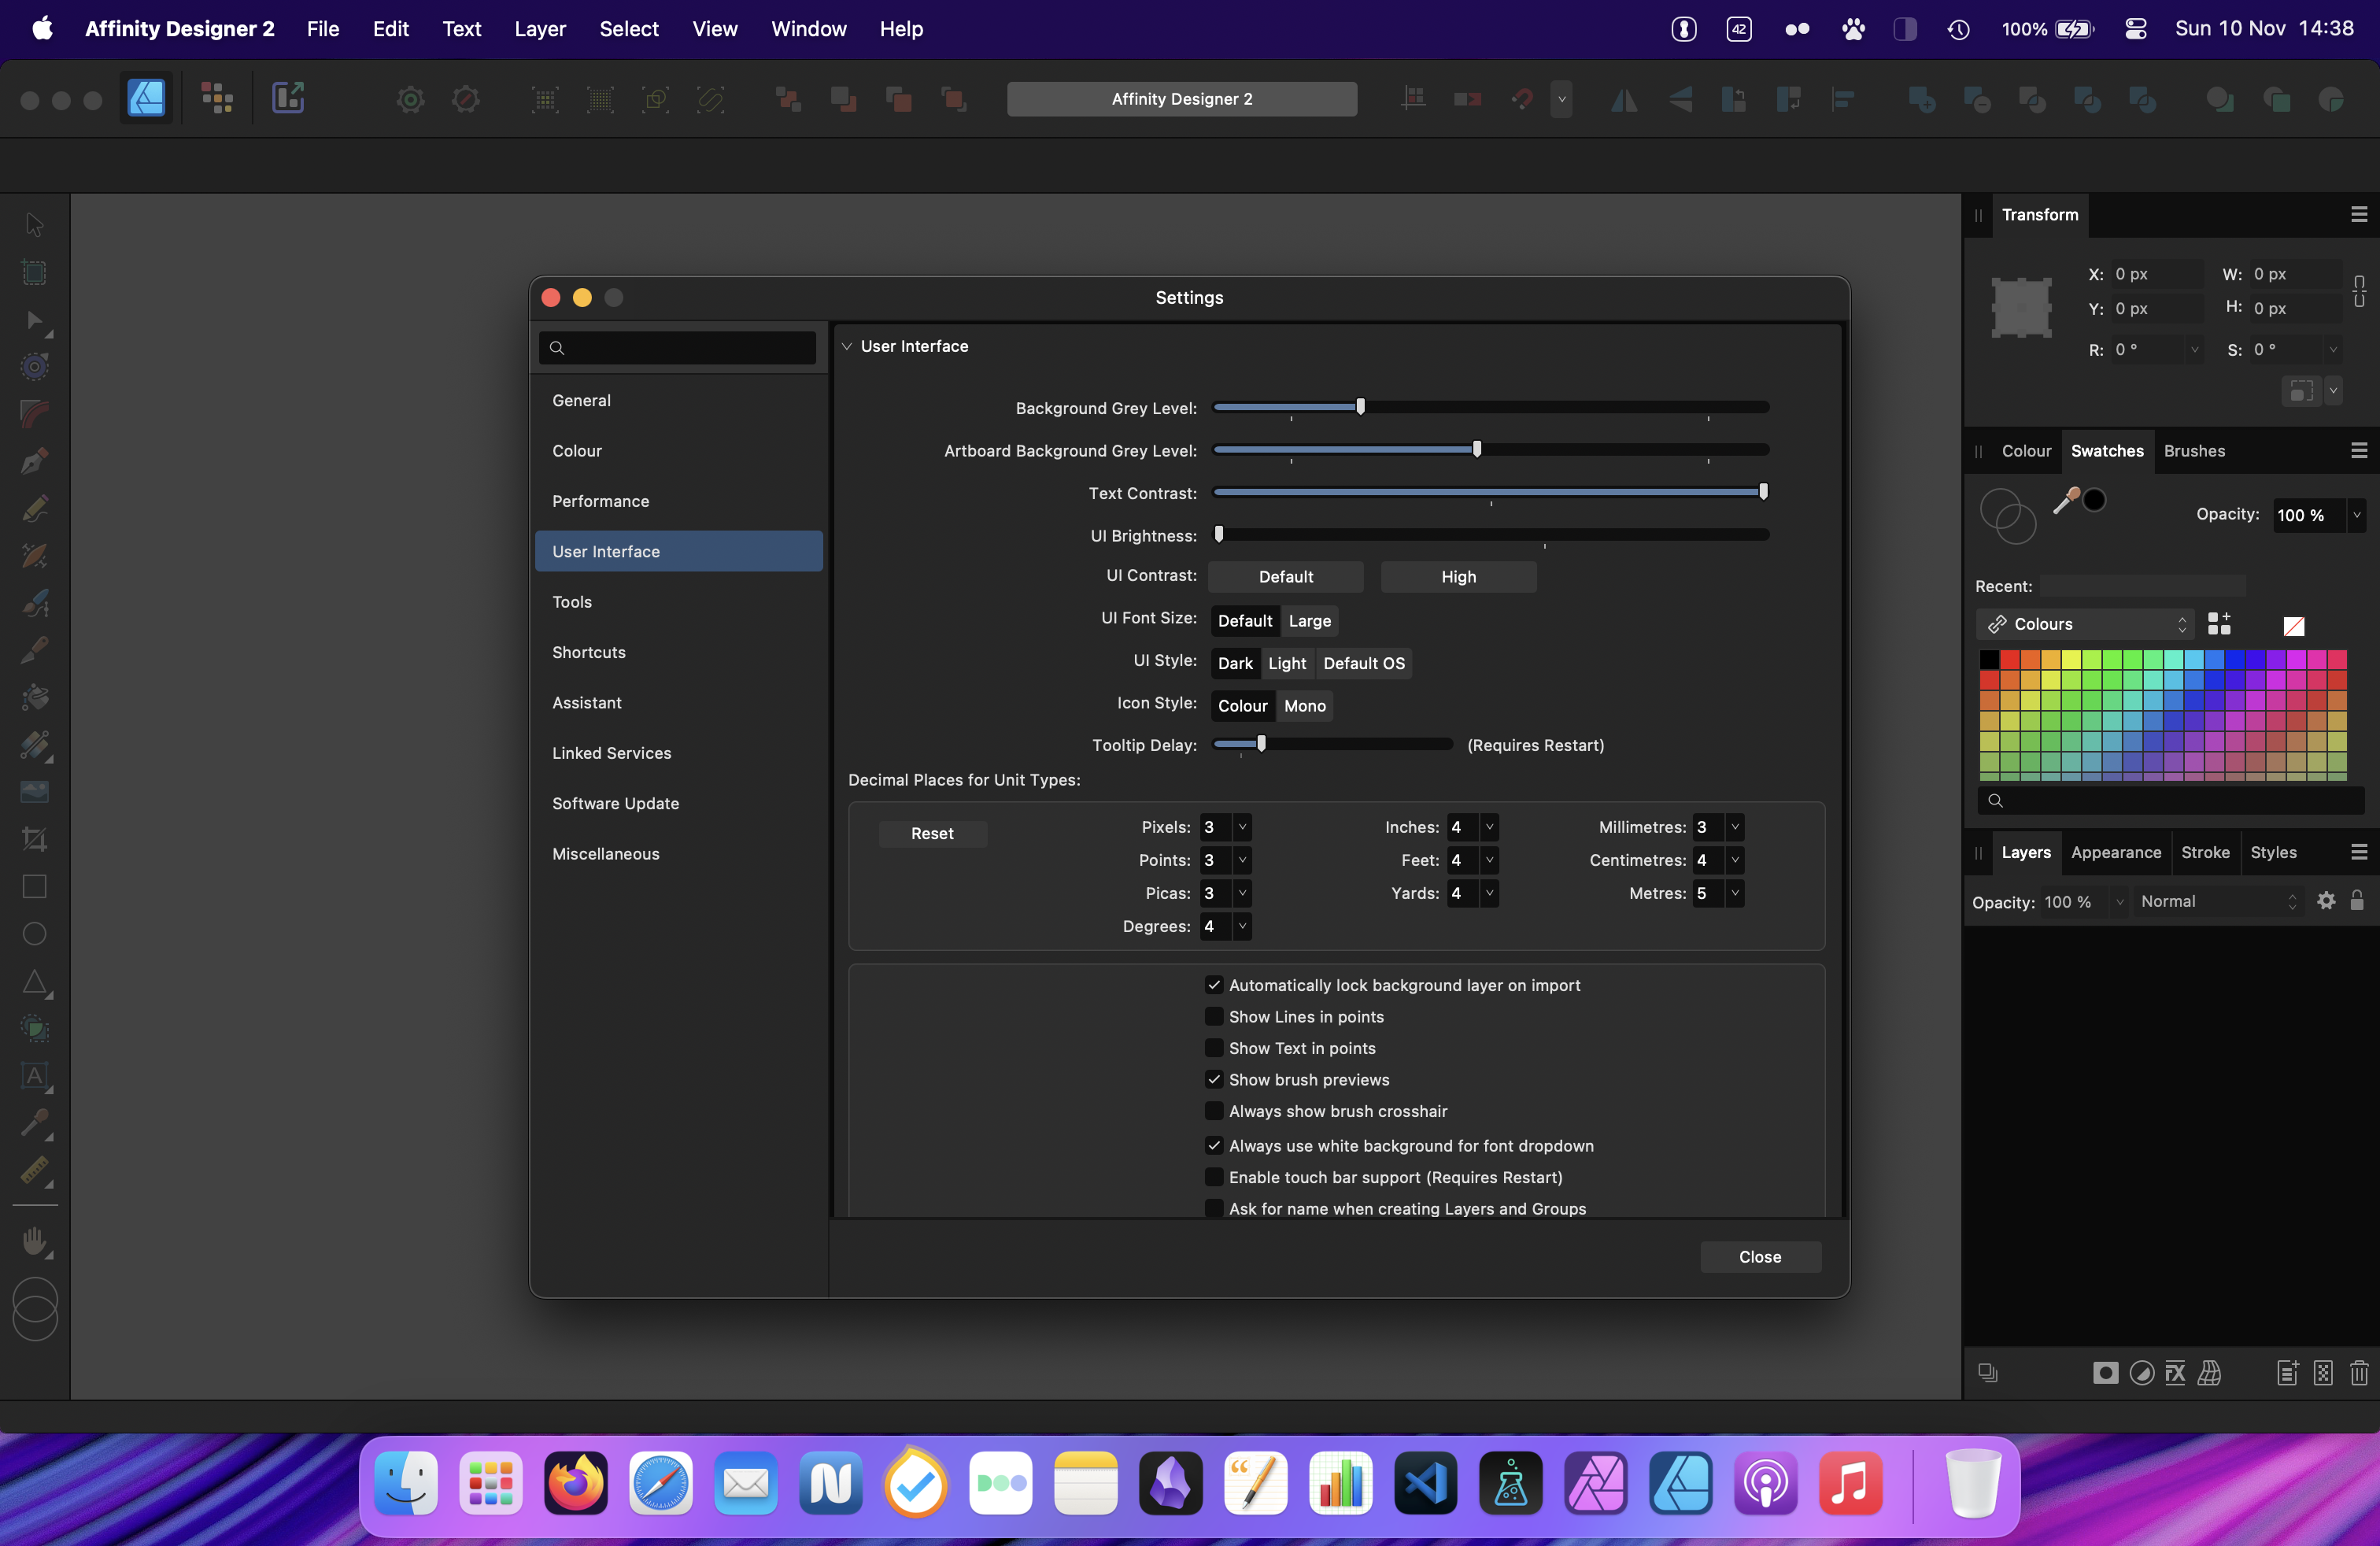The image size is (2380, 1546).
Task: Click the Layer Effects fx icon
Action: click(2175, 1373)
